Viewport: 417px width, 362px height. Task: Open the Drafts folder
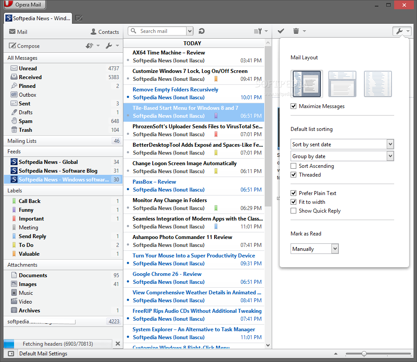pyautogui.click(x=63, y=112)
